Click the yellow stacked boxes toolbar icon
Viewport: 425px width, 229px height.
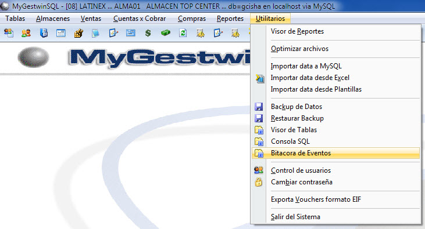(78, 33)
